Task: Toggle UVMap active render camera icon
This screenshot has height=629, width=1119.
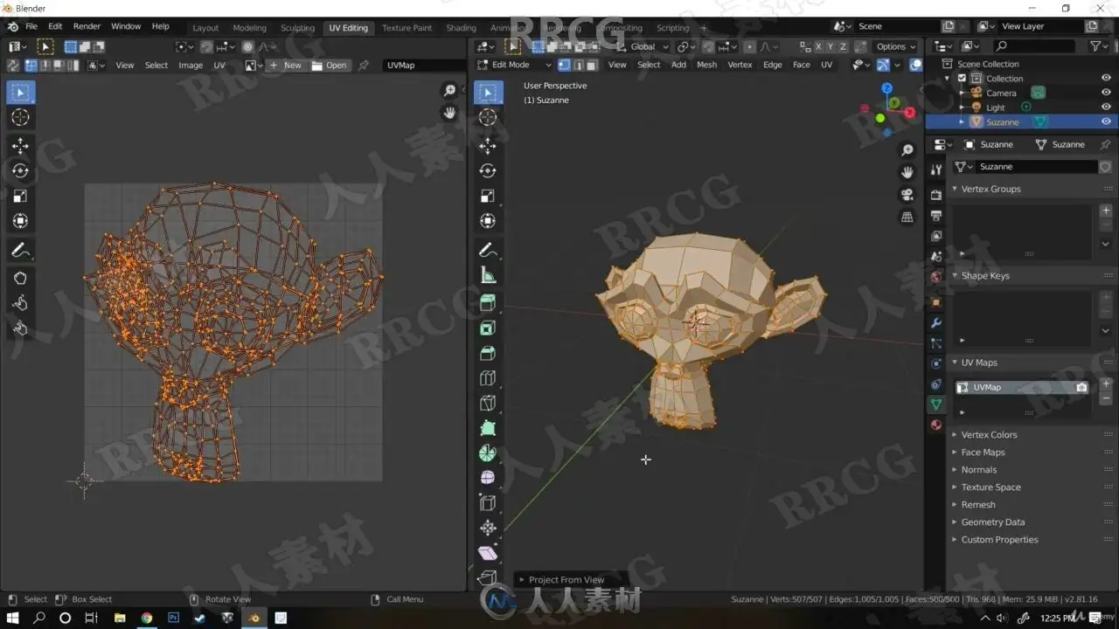Action: point(1081,387)
